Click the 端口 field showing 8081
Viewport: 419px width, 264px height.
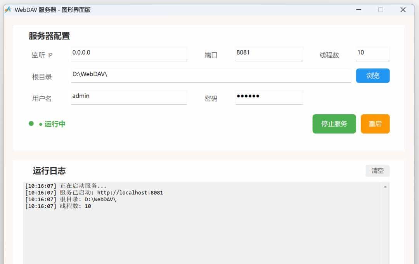click(x=268, y=54)
